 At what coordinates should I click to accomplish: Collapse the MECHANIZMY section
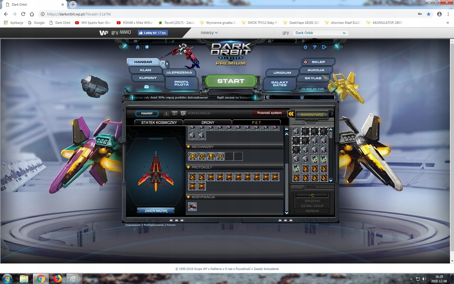click(188, 147)
